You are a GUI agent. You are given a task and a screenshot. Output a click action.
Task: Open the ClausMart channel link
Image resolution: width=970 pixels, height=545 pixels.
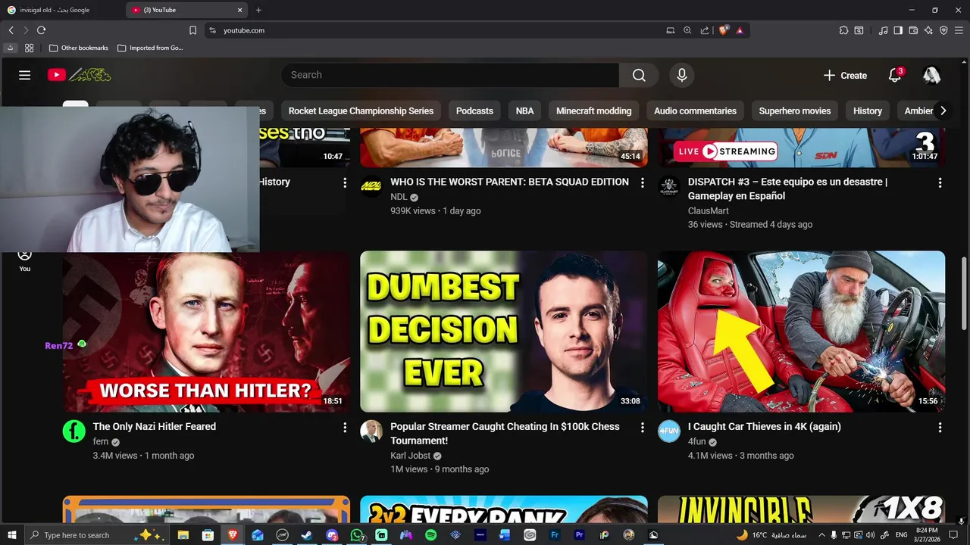tap(709, 210)
